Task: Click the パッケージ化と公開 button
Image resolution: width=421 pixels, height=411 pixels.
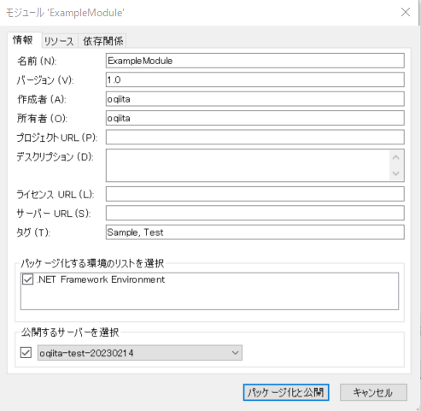Action: [286, 392]
